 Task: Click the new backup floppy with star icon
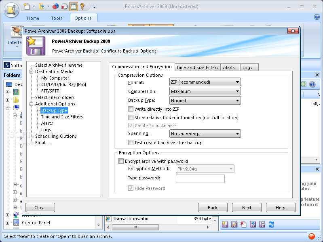[x=225, y=225]
